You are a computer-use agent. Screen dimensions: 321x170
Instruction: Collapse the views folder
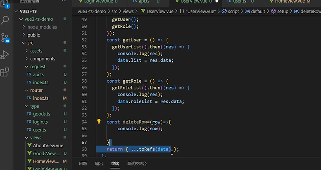click(x=26, y=138)
